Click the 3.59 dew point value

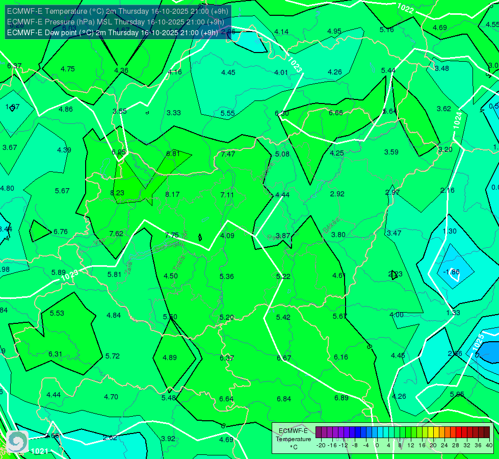click(x=391, y=152)
